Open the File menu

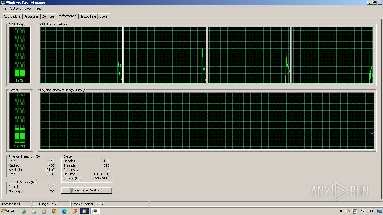point(4,8)
